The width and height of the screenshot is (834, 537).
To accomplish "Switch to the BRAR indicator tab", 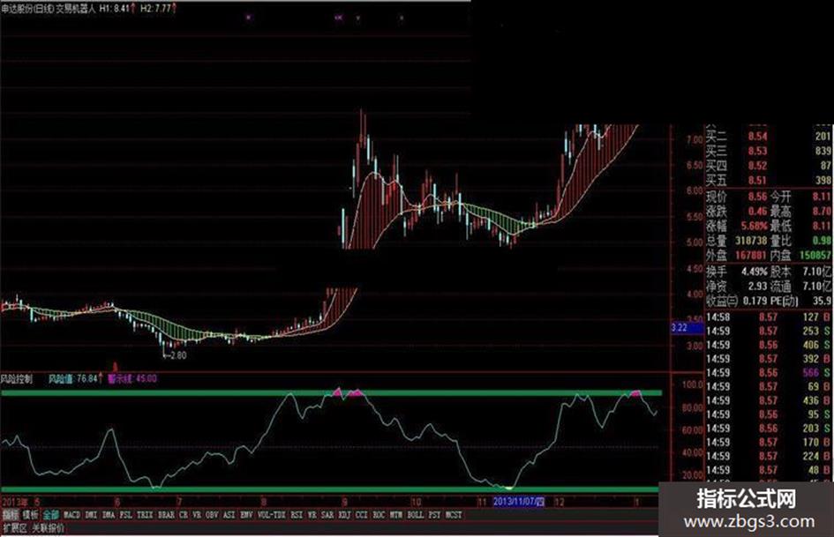I will click(166, 515).
